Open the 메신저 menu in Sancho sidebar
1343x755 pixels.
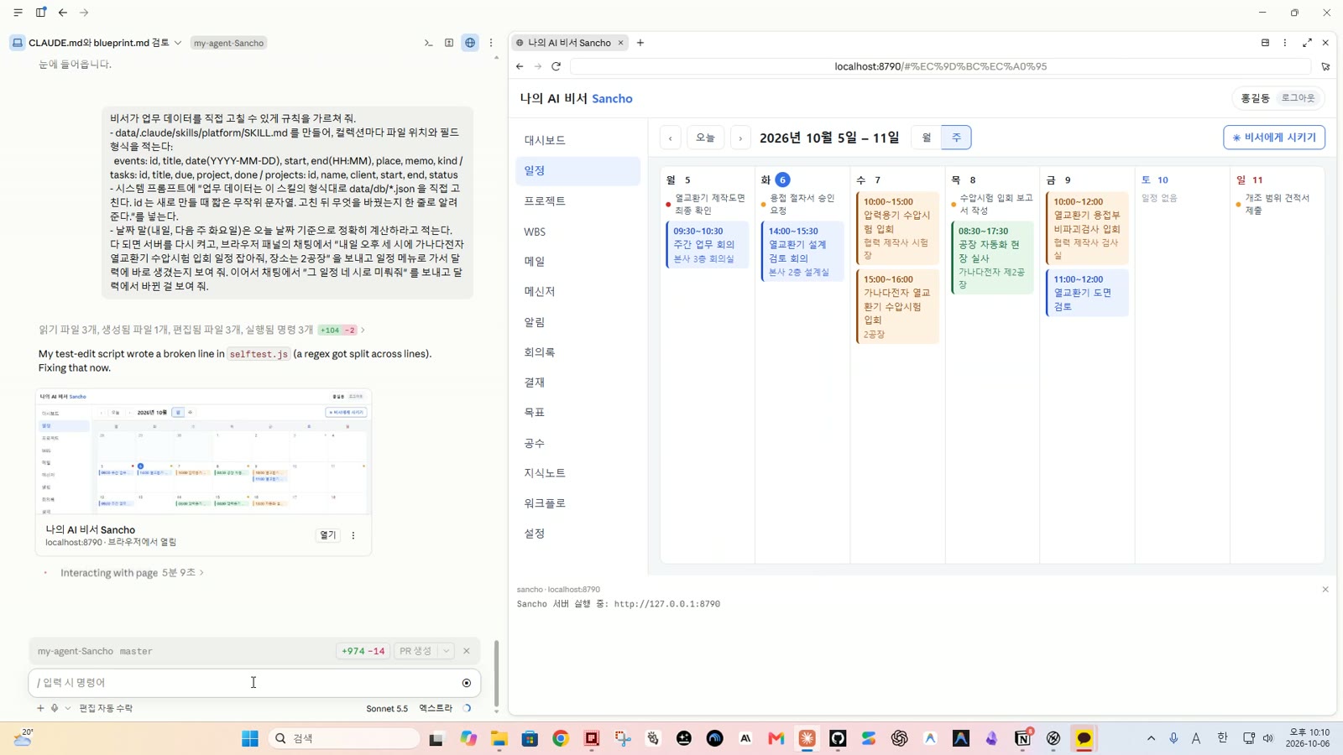(577, 291)
